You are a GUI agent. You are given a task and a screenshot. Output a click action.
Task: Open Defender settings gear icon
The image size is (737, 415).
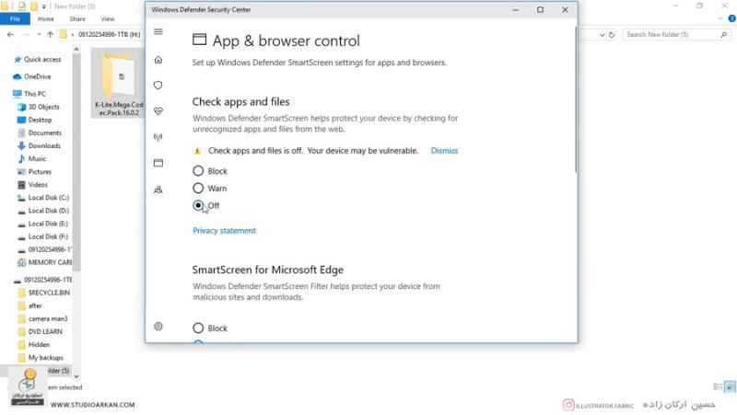coord(158,327)
